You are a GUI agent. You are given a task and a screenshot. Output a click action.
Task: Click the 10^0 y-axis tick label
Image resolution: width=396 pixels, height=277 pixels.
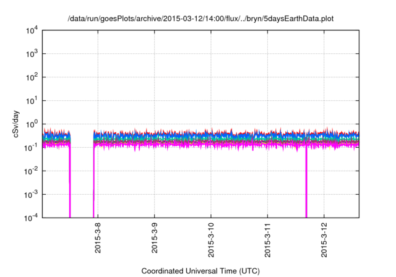32,124
